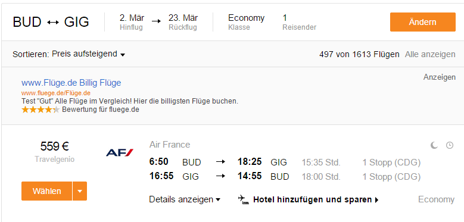
Task: Click the star rating for fluege.de
Action: click(x=41, y=110)
